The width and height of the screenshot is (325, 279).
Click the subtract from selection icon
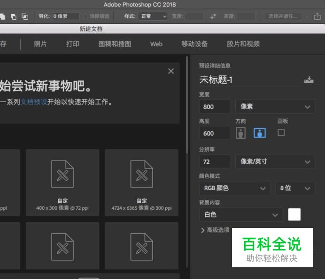(14, 16)
